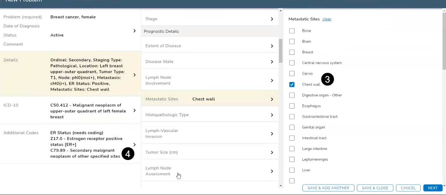Open the Lymph-Vascular Invasion chevron
446x195 pixels.
[x=272, y=134]
